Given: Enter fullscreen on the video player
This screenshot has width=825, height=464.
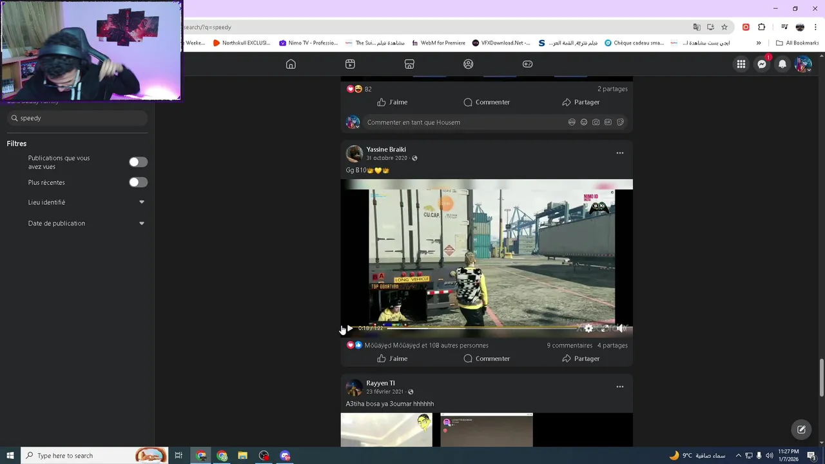Looking at the screenshot, I should coord(605,329).
